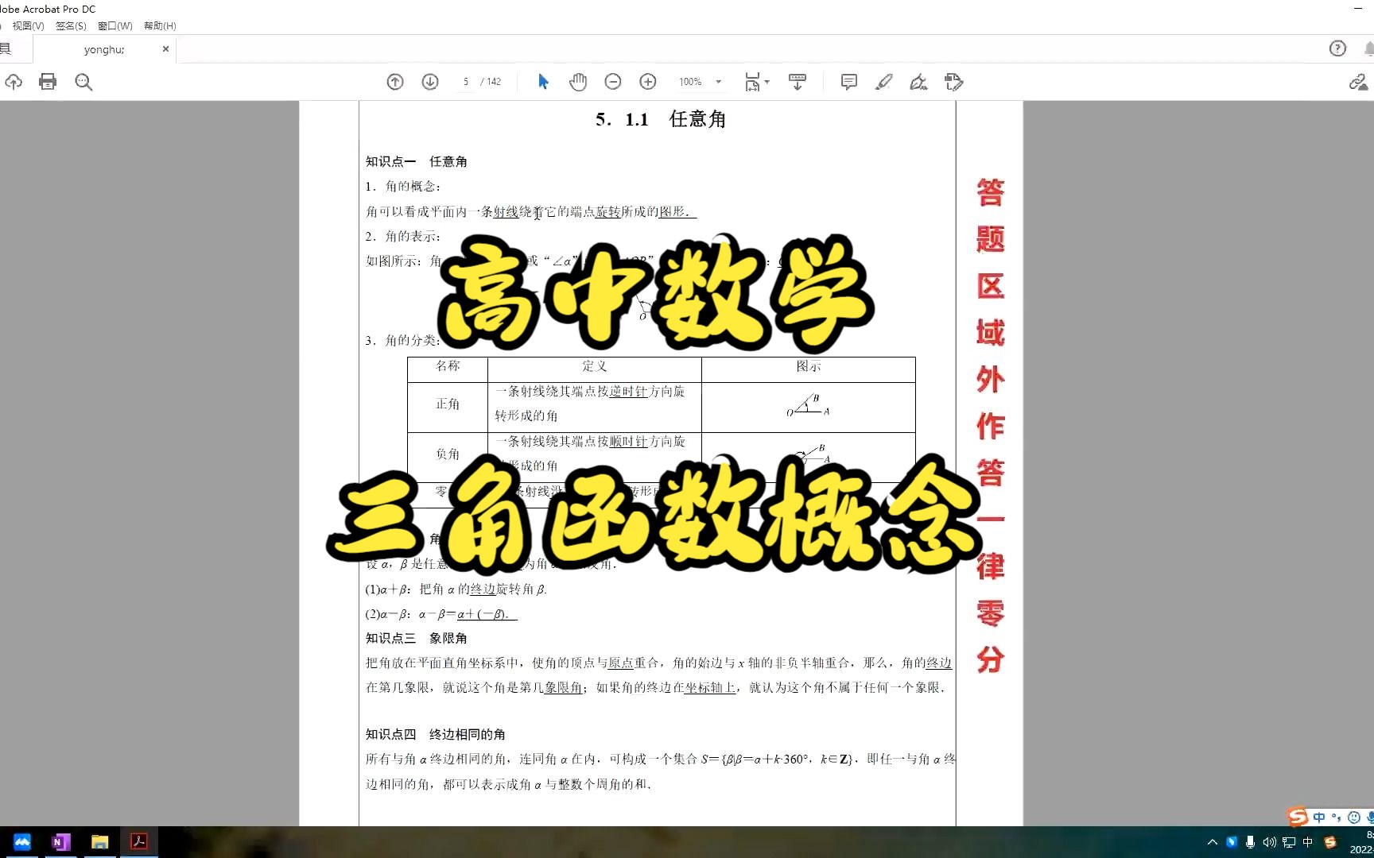Open notifications via the bell button

[x=1369, y=48]
